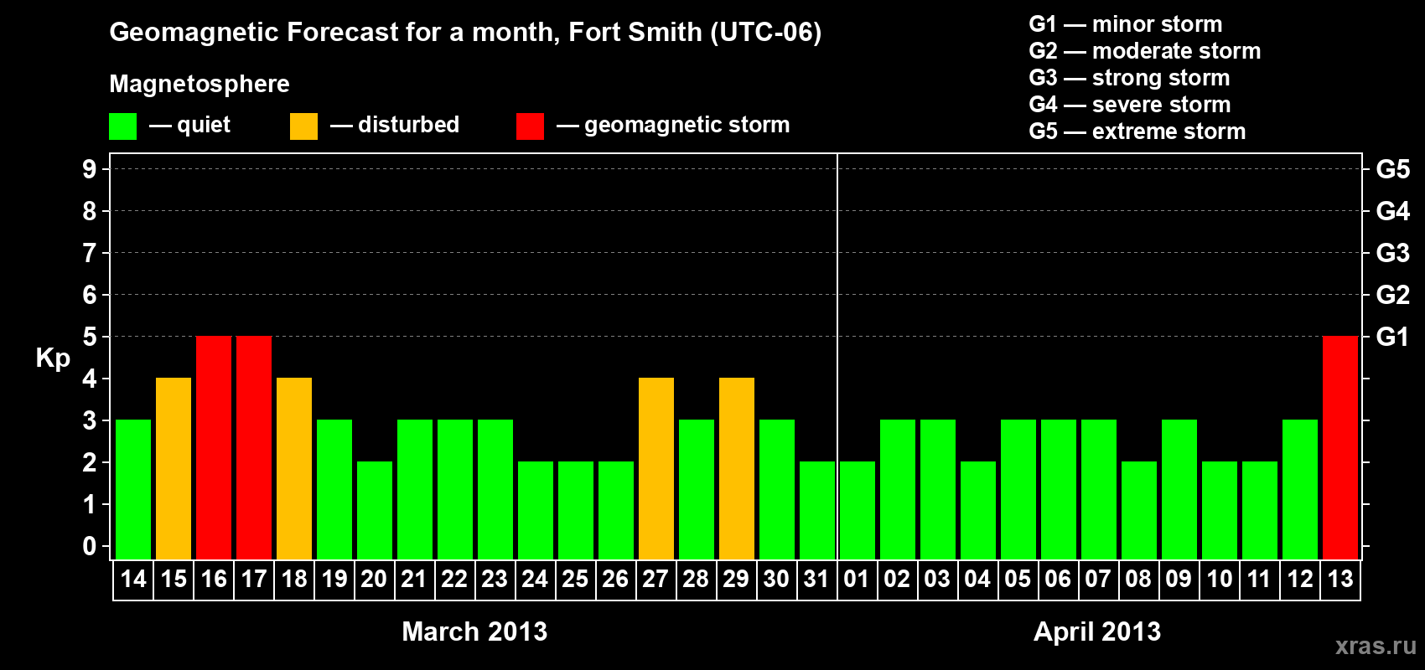Screen dimensions: 1425x670
Task: Click the Kp value 5 axis label
Action: (x=90, y=337)
